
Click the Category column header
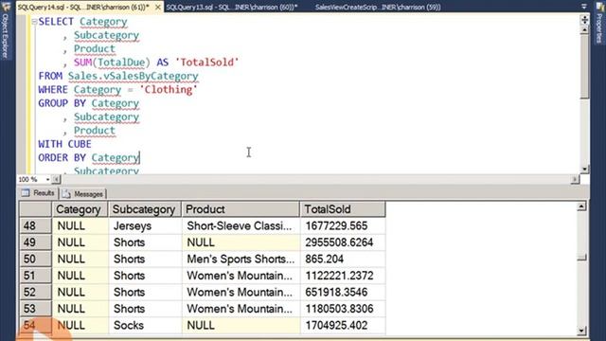coord(80,209)
